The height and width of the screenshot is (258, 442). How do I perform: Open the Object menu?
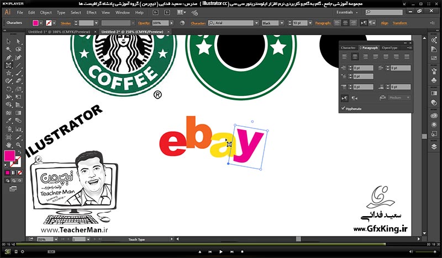46,12
